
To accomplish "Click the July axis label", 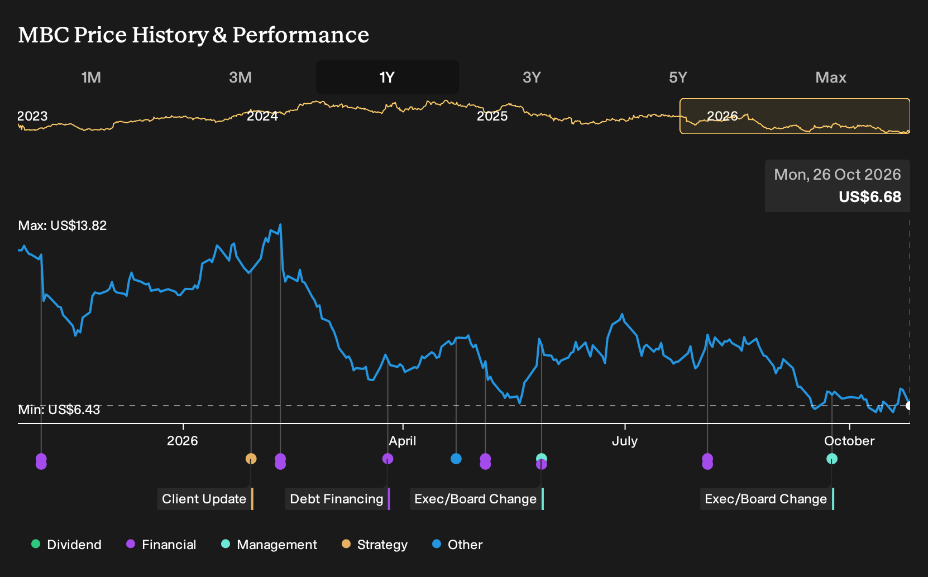I will tap(624, 441).
